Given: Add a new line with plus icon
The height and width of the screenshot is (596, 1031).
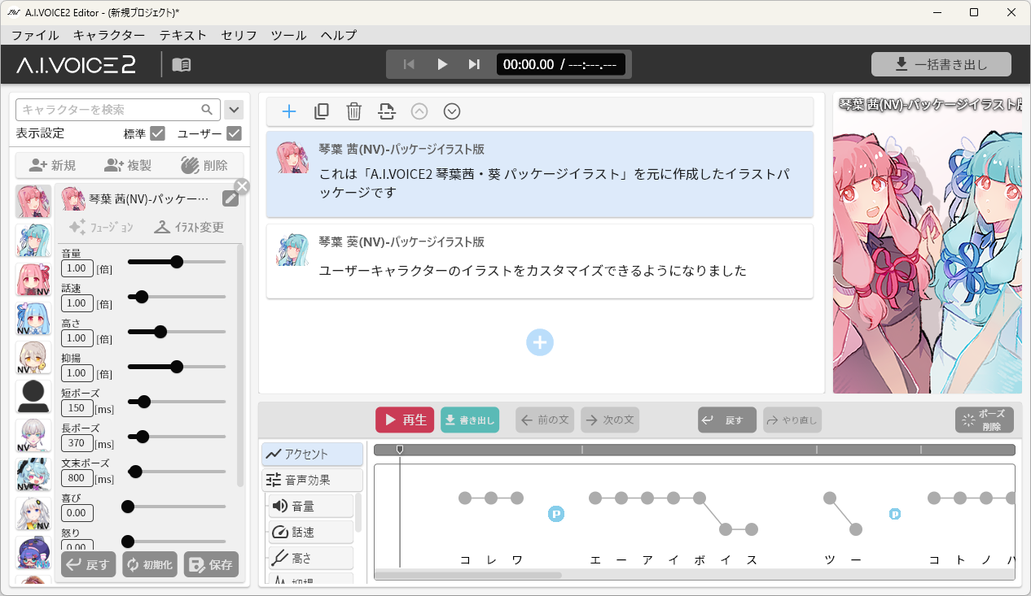Looking at the screenshot, I should 289,111.
